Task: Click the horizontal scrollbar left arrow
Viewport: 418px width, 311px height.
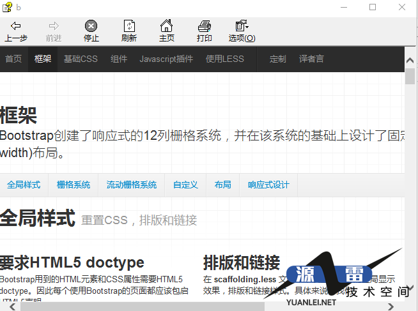Action: point(12,307)
